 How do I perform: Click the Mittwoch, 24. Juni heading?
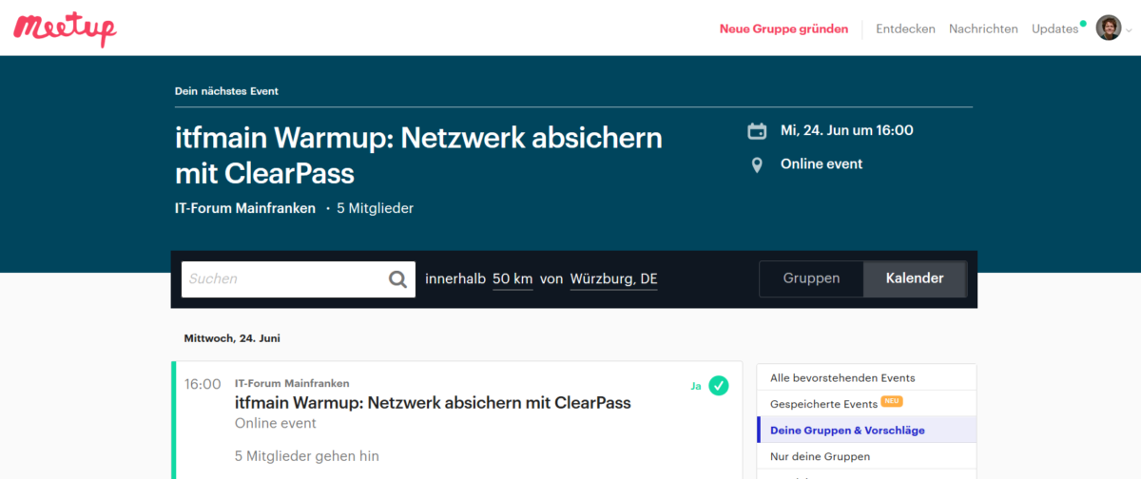pos(232,337)
